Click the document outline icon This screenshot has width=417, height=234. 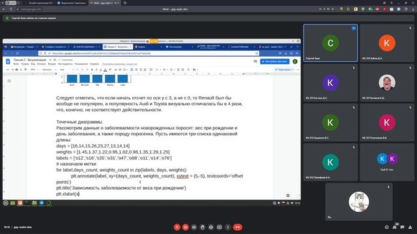9,81
